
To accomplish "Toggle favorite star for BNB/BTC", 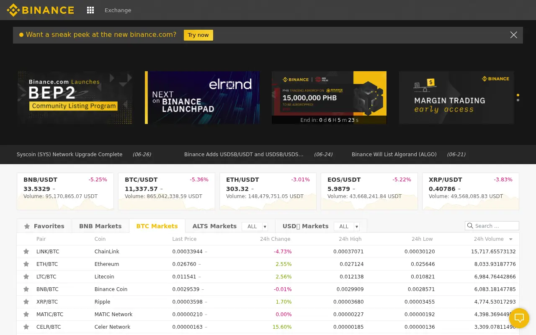I will point(26,289).
